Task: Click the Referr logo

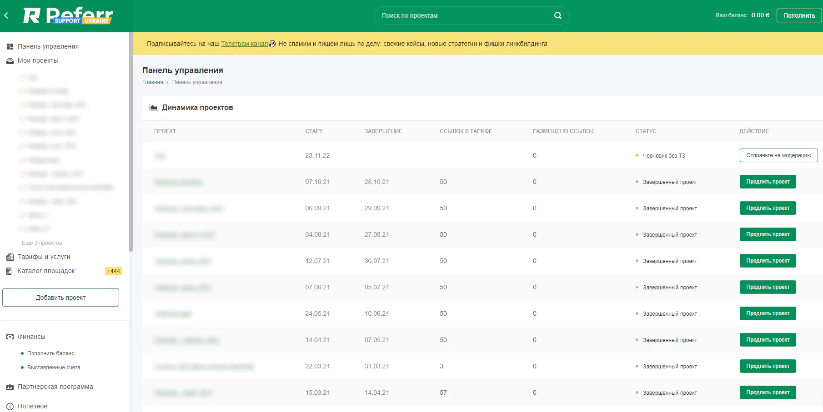Action: tap(68, 15)
